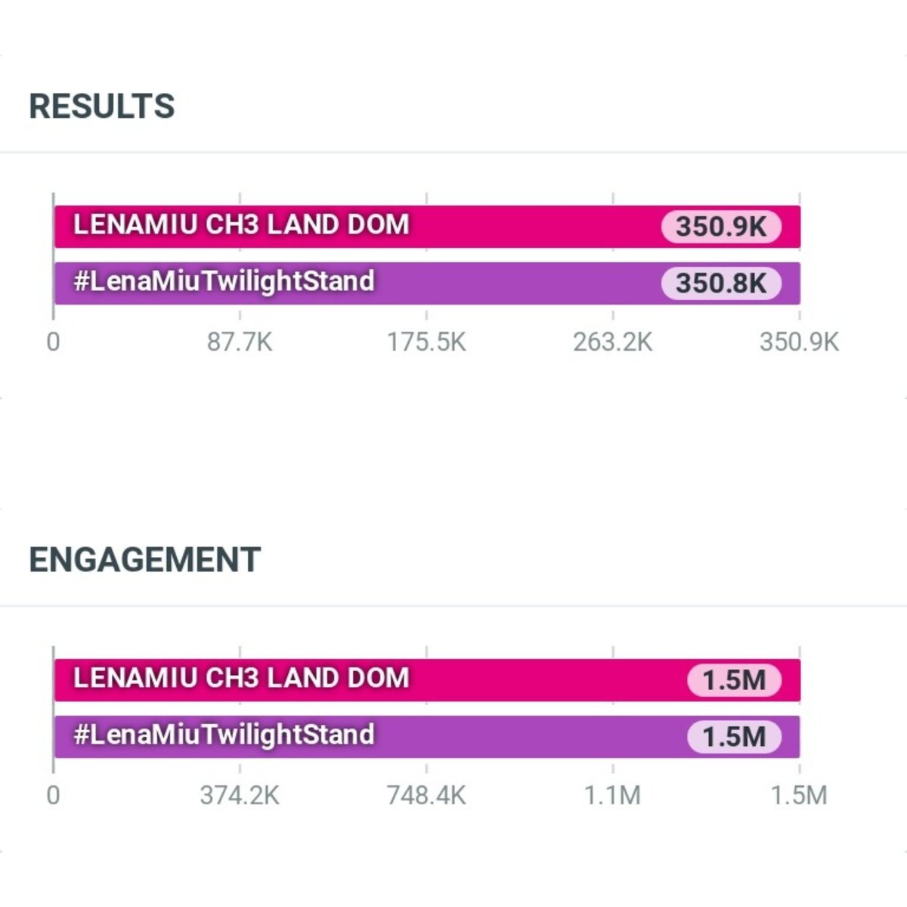Click the ENGAGEMENT section heading
Viewport: 907px width, 907px height.
pyautogui.click(x=145, y=559)
